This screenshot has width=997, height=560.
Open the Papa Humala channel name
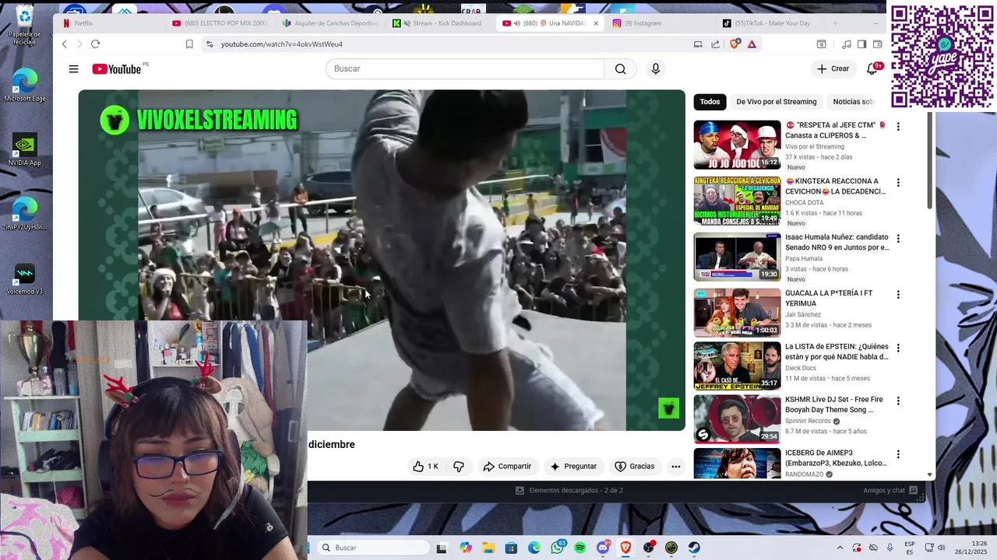tap(804, 259)
